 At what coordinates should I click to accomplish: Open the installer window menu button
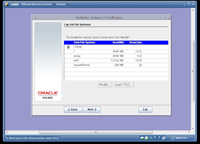pyautogui.click(x=34, y=18)
